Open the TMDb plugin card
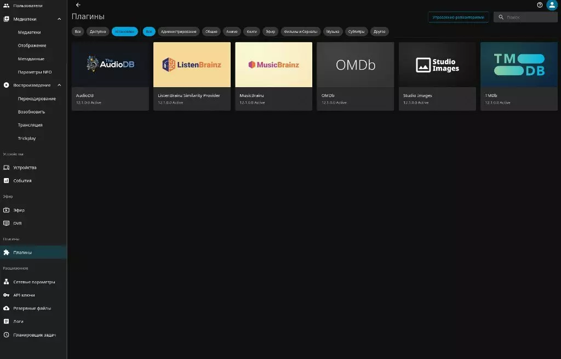 519,76
